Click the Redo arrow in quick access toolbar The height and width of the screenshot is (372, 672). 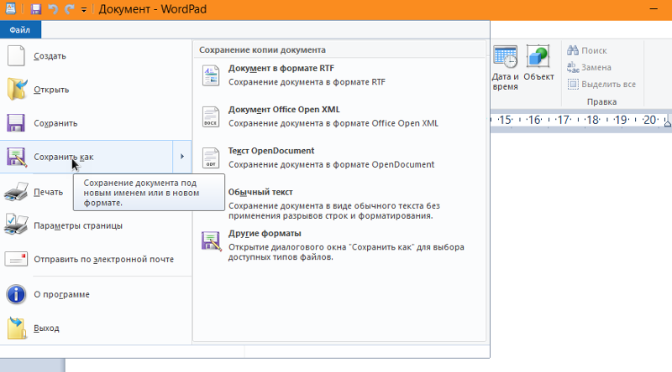pyautogui.click(x=70, y=9)
